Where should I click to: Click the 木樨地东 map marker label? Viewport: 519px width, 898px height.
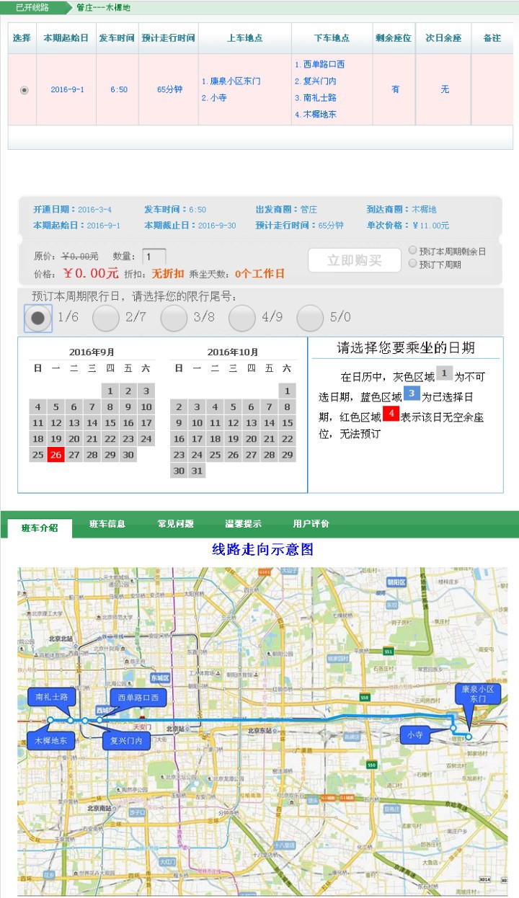pos(50,740)
